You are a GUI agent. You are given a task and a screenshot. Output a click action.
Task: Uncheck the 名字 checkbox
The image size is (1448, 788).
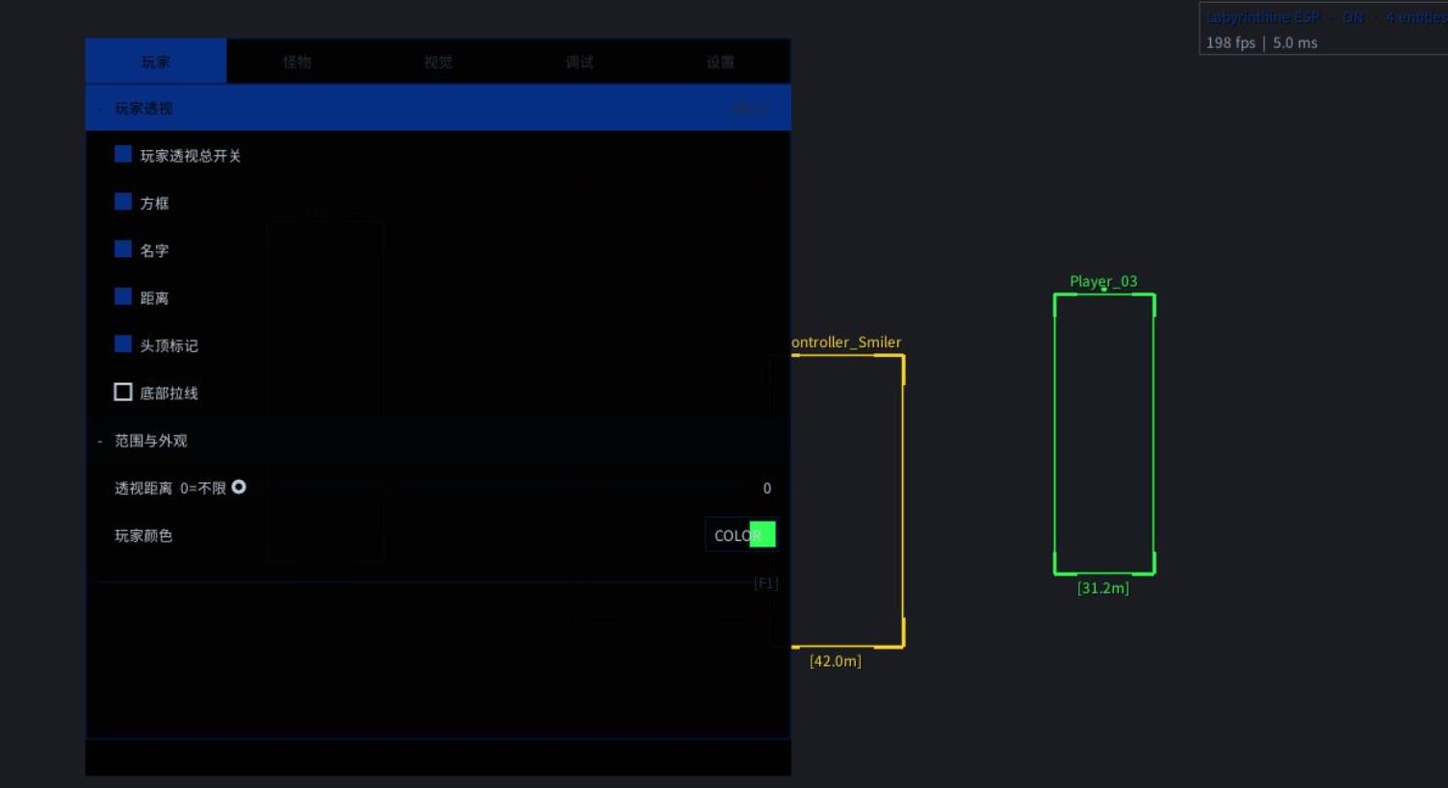pos(123,249)
